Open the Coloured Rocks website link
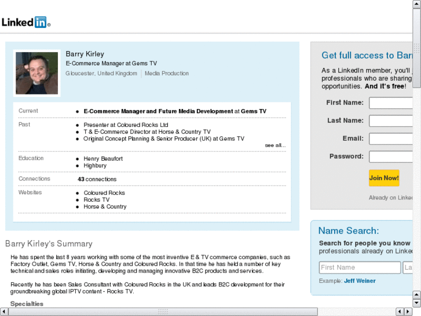Image resolution: width=421 pixels, height=316 pixels. click(x=104, y=193)
